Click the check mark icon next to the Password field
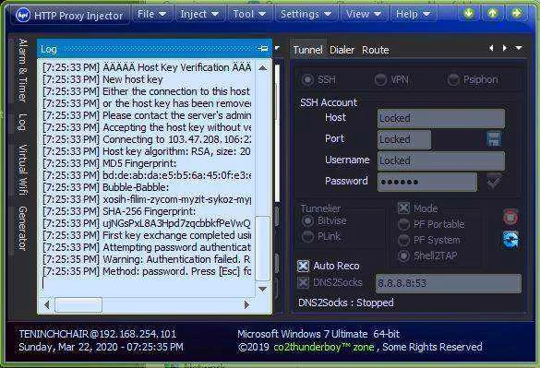Screen dimensions: 540x368 pos(494,182)
